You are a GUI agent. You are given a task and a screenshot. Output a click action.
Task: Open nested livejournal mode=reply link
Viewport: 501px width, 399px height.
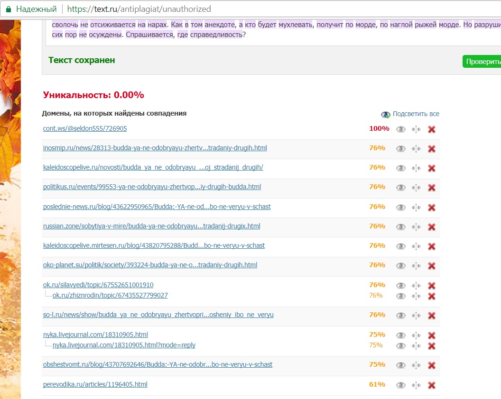point(124,345)
